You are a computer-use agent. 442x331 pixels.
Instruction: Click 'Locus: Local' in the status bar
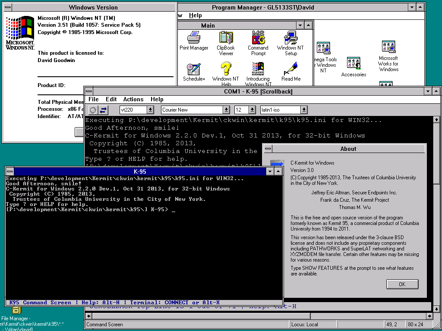(x=304, y=325)
